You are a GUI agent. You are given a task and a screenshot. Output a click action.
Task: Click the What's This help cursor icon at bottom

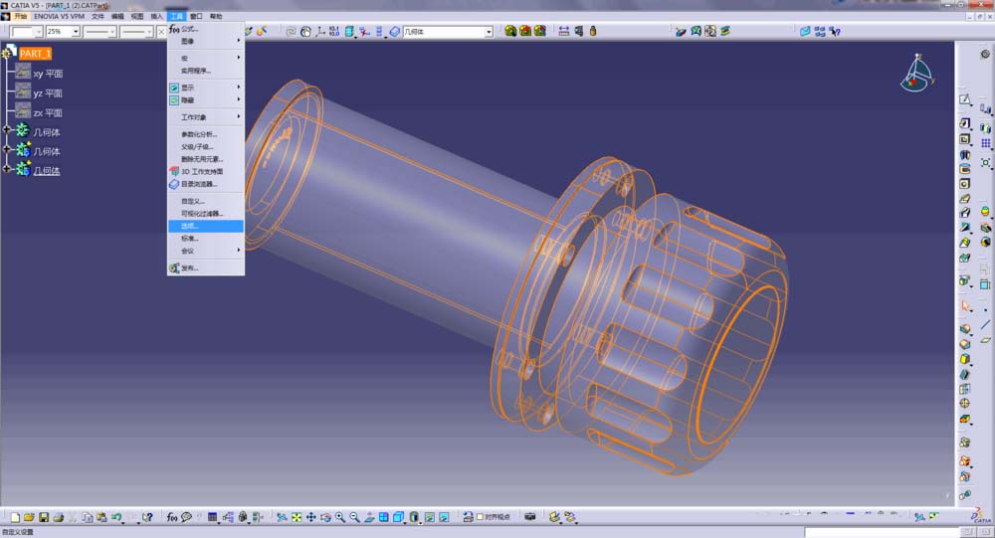(147, 518)
